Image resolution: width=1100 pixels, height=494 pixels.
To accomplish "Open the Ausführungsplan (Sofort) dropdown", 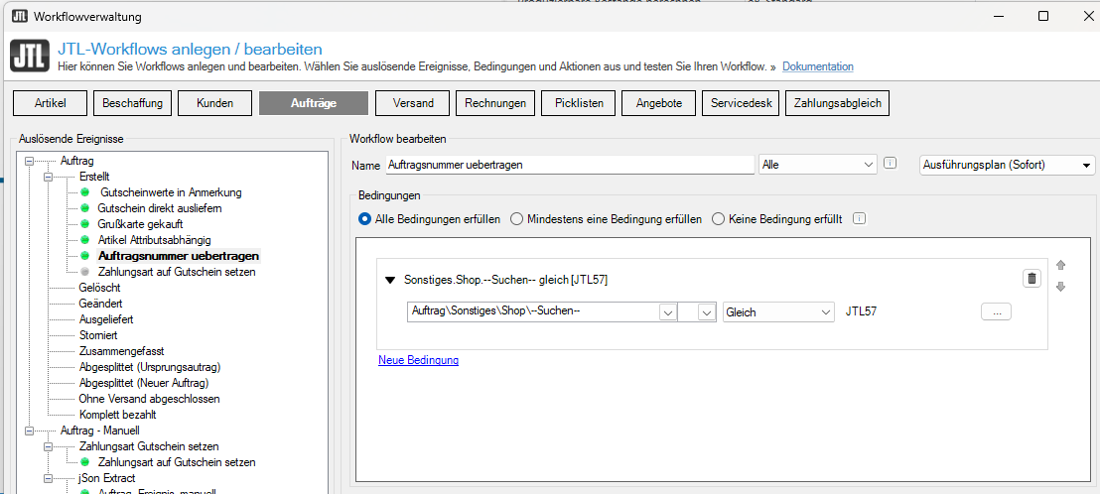I will 1007,166.
